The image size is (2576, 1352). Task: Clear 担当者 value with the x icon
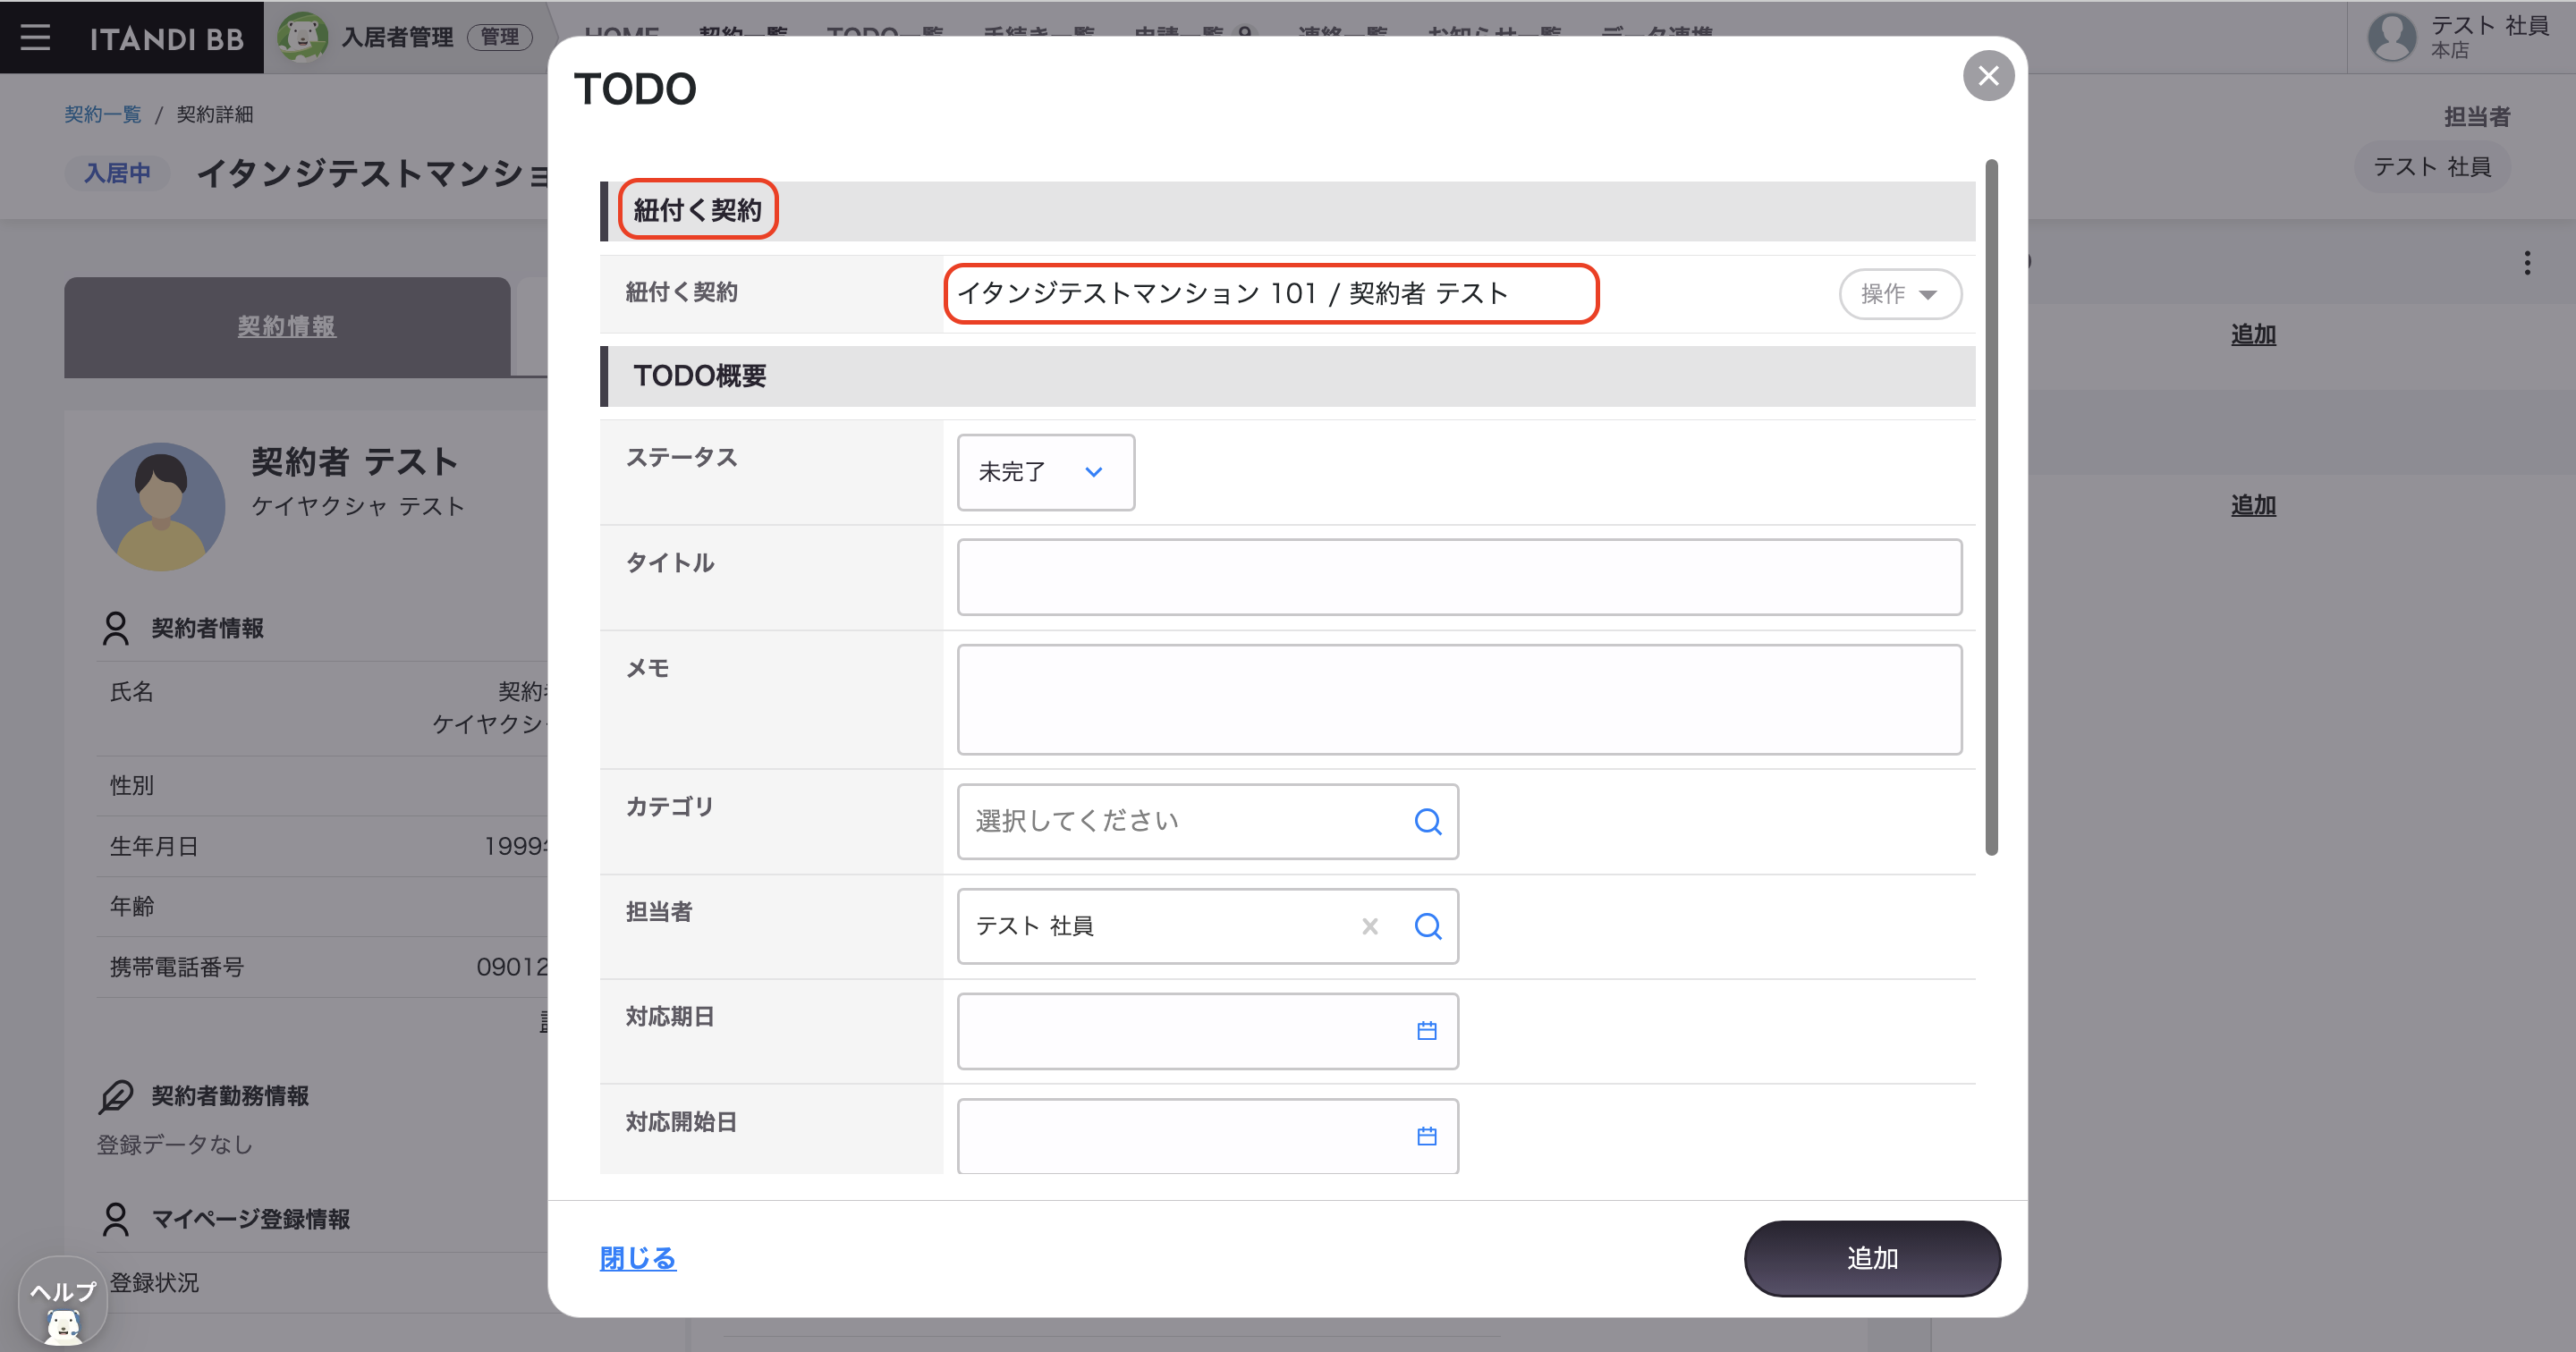[1370, 927]
